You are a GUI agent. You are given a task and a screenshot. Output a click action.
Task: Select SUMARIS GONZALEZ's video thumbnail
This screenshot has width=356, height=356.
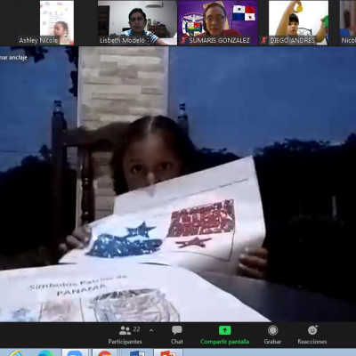pos(218,22)
